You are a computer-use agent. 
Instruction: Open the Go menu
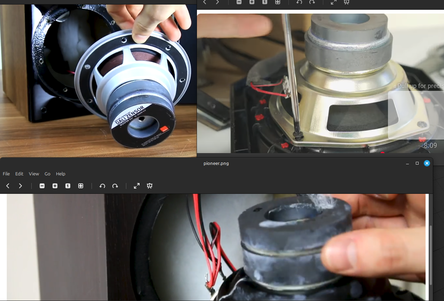(x=47, y=174)
